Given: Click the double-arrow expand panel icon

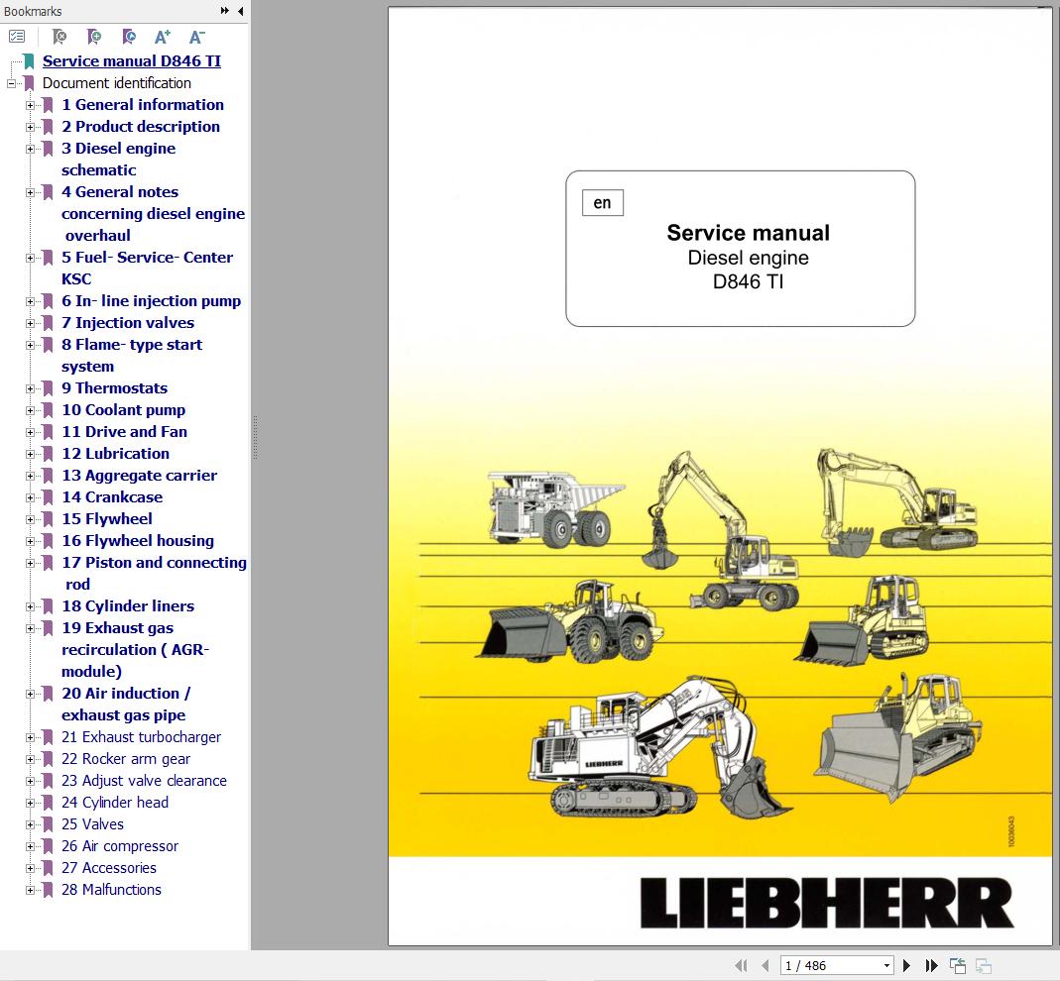Looking at the screenshot, I should (x=224, y=11).
